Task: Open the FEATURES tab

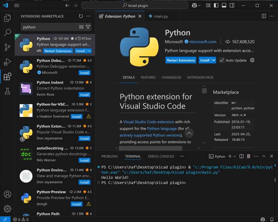Action: (148, 77)
